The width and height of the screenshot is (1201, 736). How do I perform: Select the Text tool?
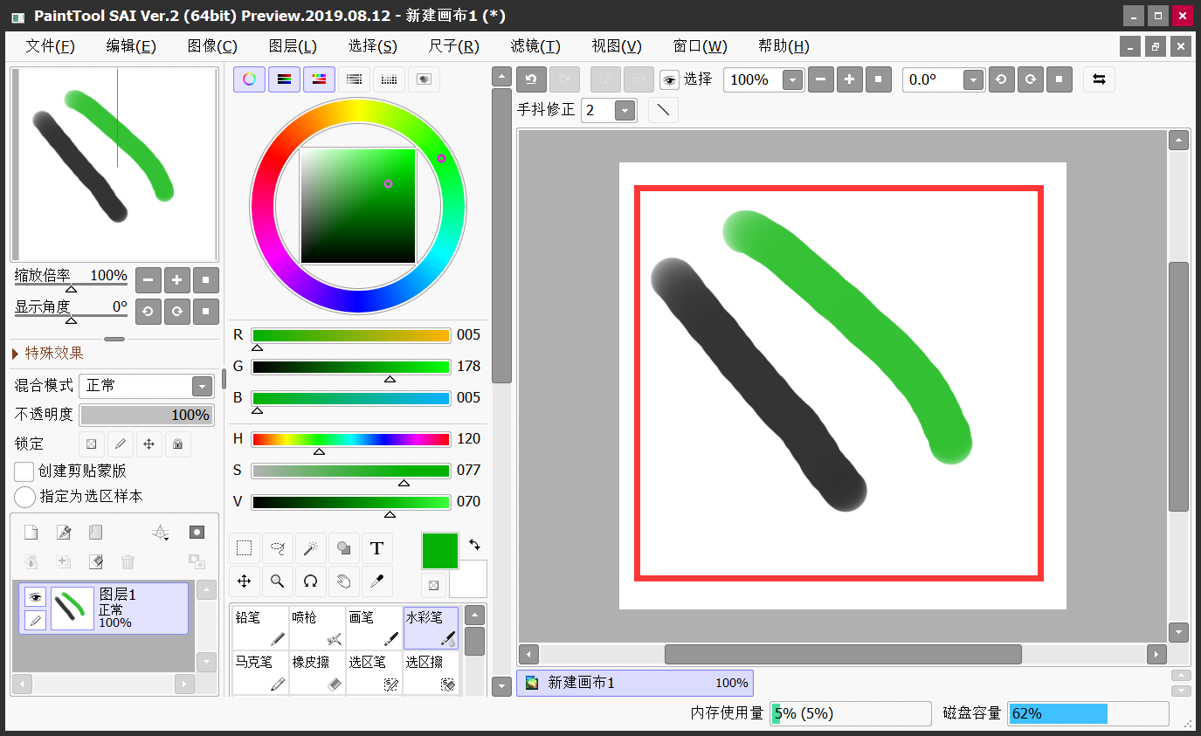[x=376, y=548]
